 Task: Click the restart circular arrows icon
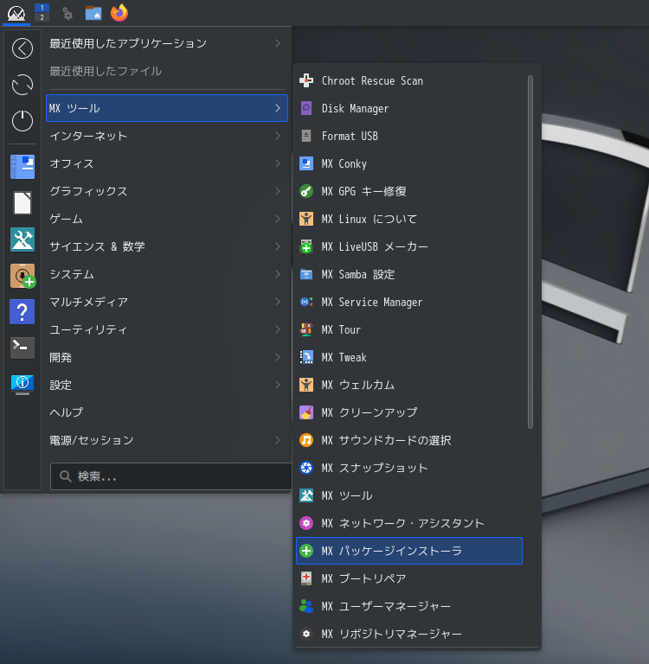coord(22,85)
